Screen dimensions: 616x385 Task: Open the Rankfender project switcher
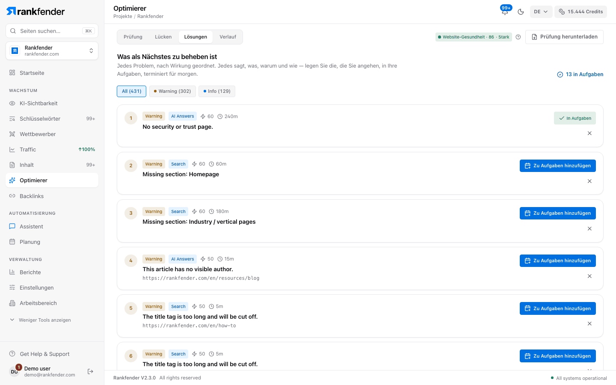click(x=52, y=51)
